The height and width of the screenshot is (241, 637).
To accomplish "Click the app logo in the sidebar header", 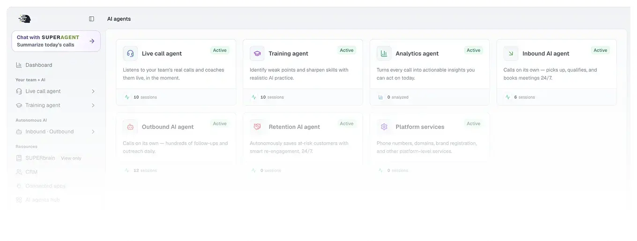I will tap(24, 19).
